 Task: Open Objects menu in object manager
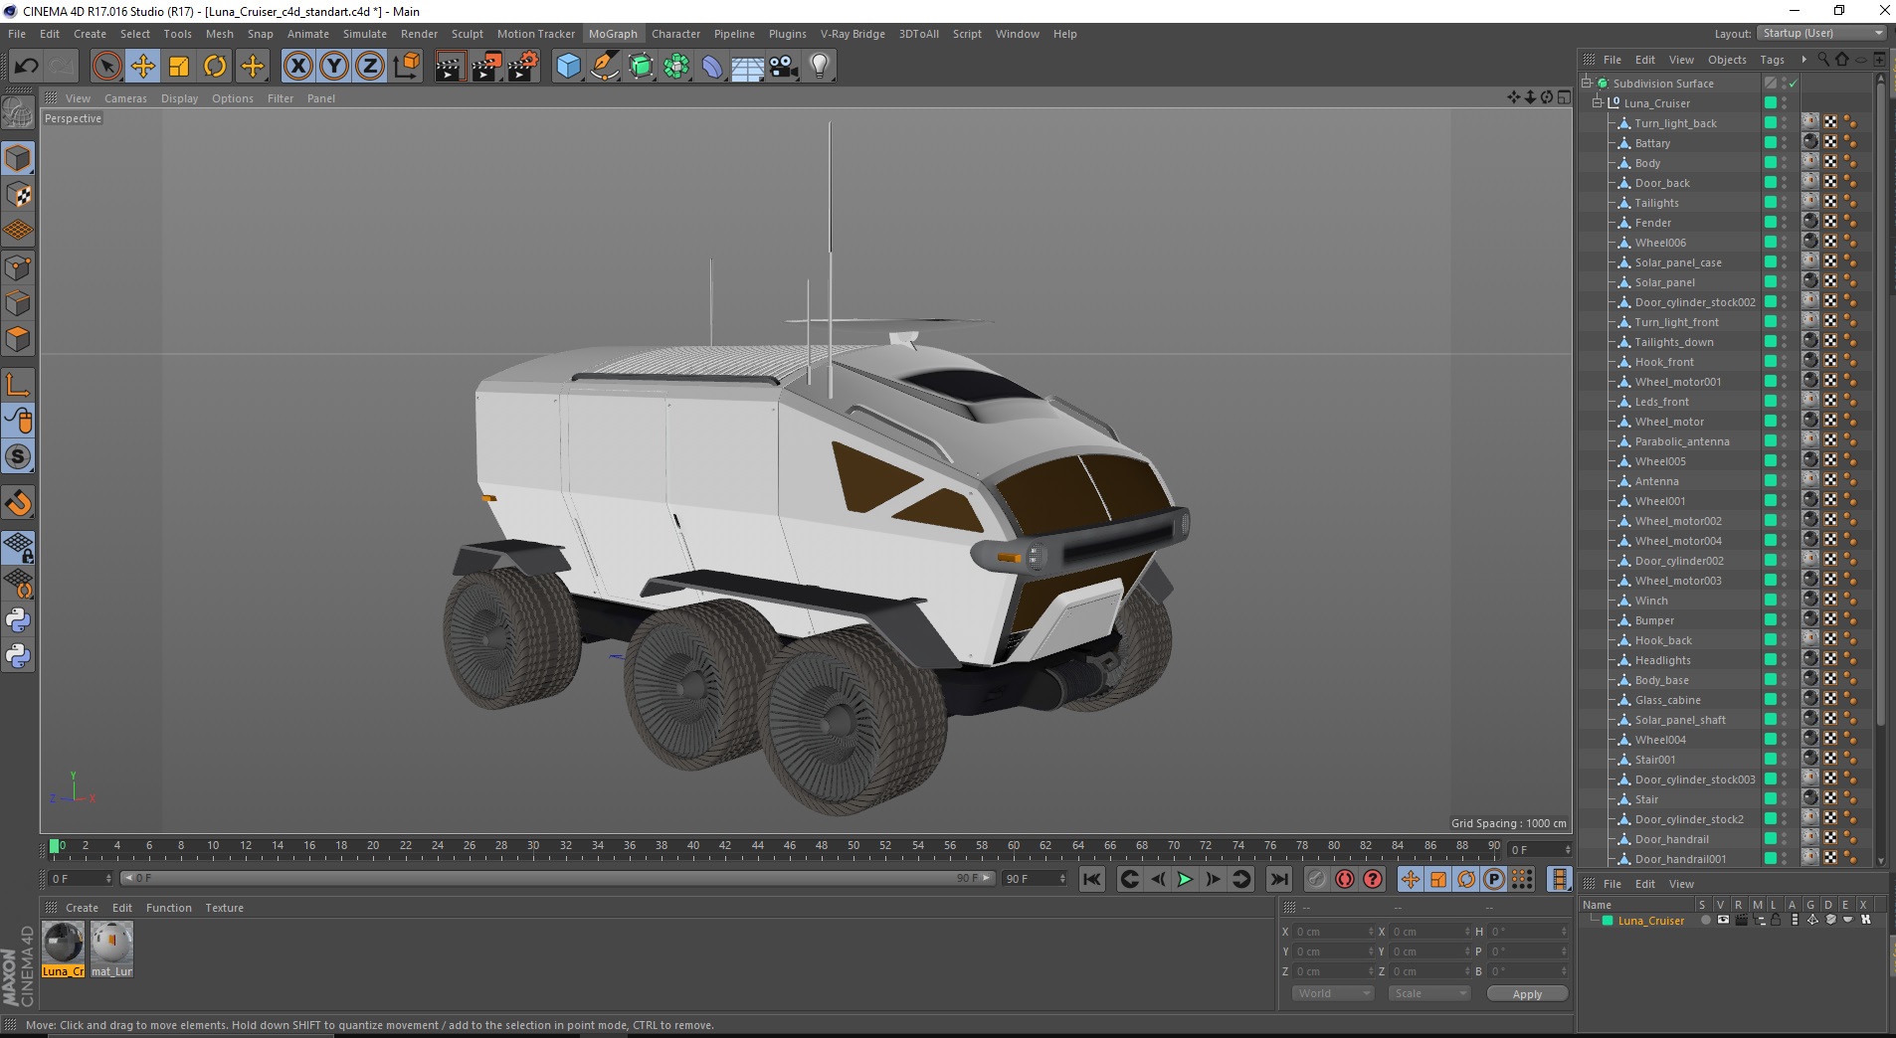tap(1727, 60)
